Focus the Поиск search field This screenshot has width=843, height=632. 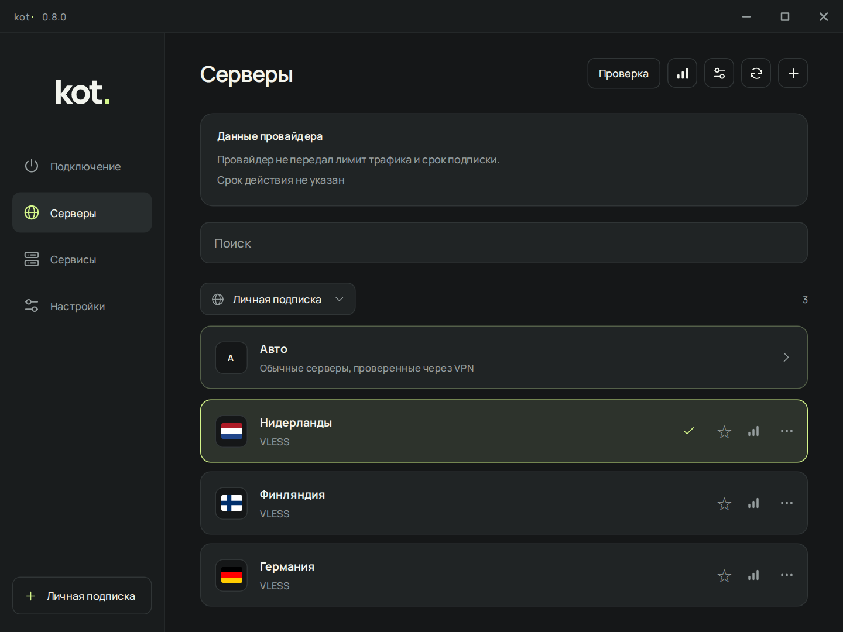tap(504, 243)
